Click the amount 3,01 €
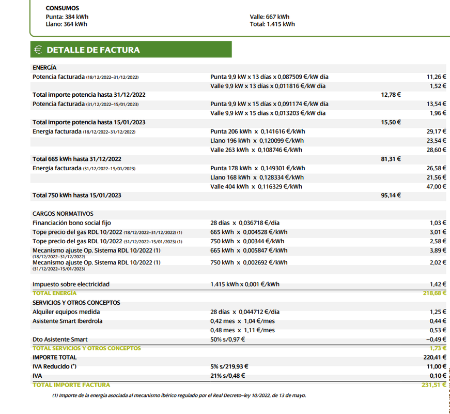The image size is (450, 414). 438,232
